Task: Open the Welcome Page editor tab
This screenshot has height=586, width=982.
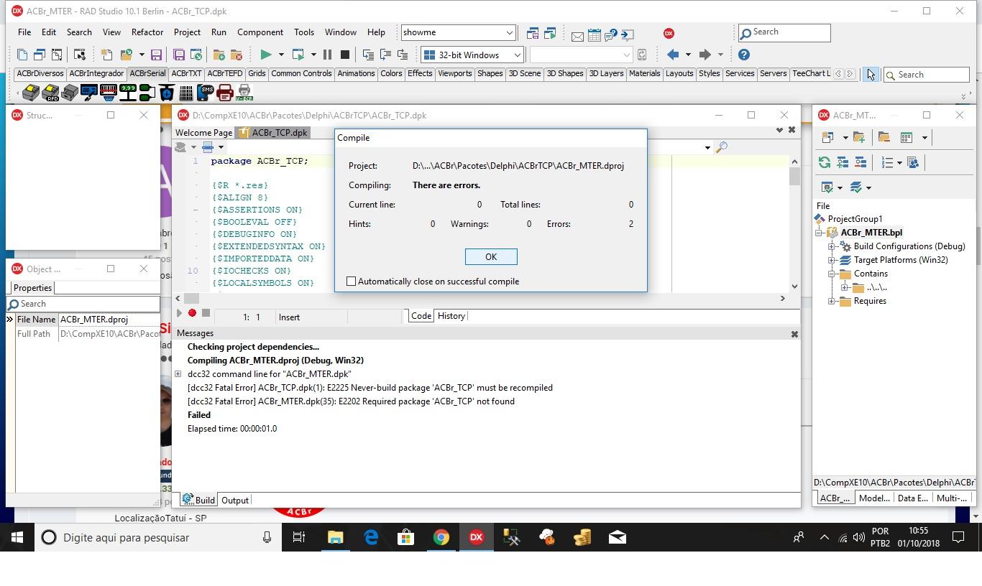Action: click(204, 133)
